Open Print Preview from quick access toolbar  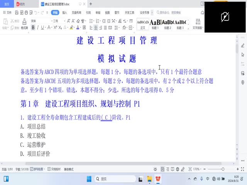click(31, 13)
